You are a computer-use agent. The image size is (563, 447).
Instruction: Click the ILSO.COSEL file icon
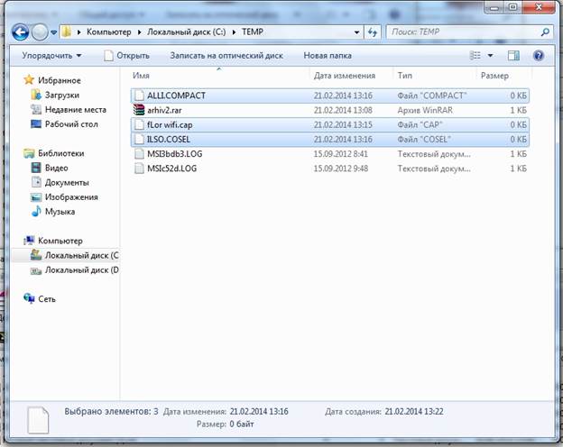coord(139,139)
